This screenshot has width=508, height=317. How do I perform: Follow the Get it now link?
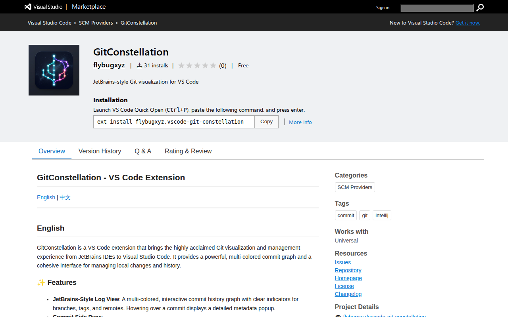coord(468,23)
